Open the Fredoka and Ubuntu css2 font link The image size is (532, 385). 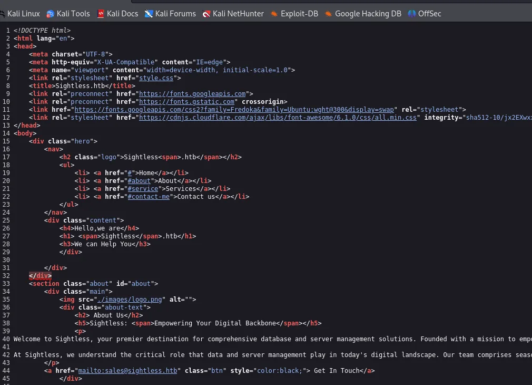234,109
